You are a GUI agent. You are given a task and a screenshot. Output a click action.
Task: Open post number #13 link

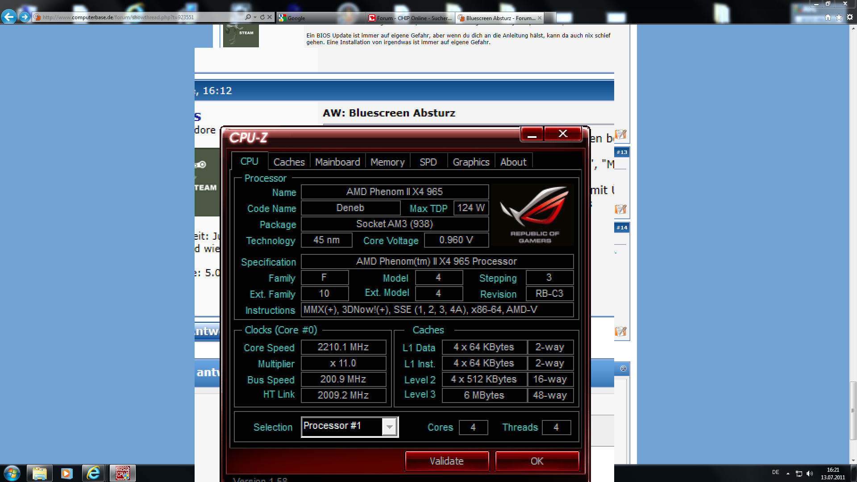point(622,152)
